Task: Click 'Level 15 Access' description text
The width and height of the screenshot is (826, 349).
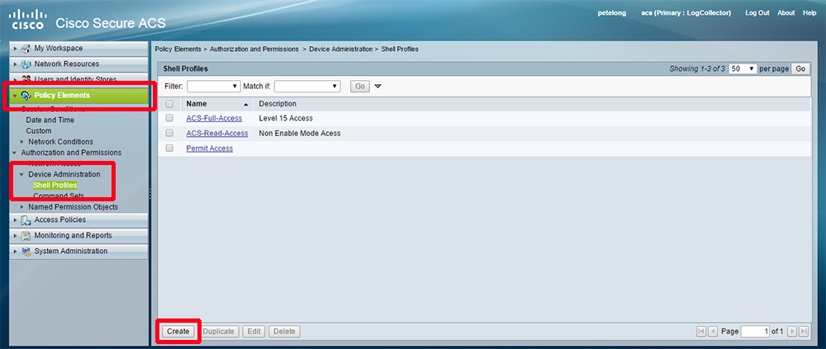Action: coord(286,118)
